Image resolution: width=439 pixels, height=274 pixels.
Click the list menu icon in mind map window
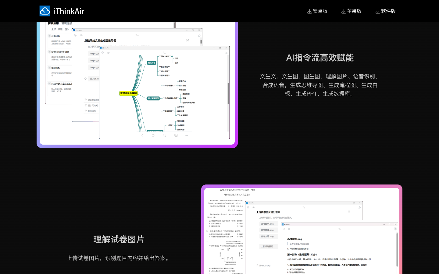click(226, 53)
